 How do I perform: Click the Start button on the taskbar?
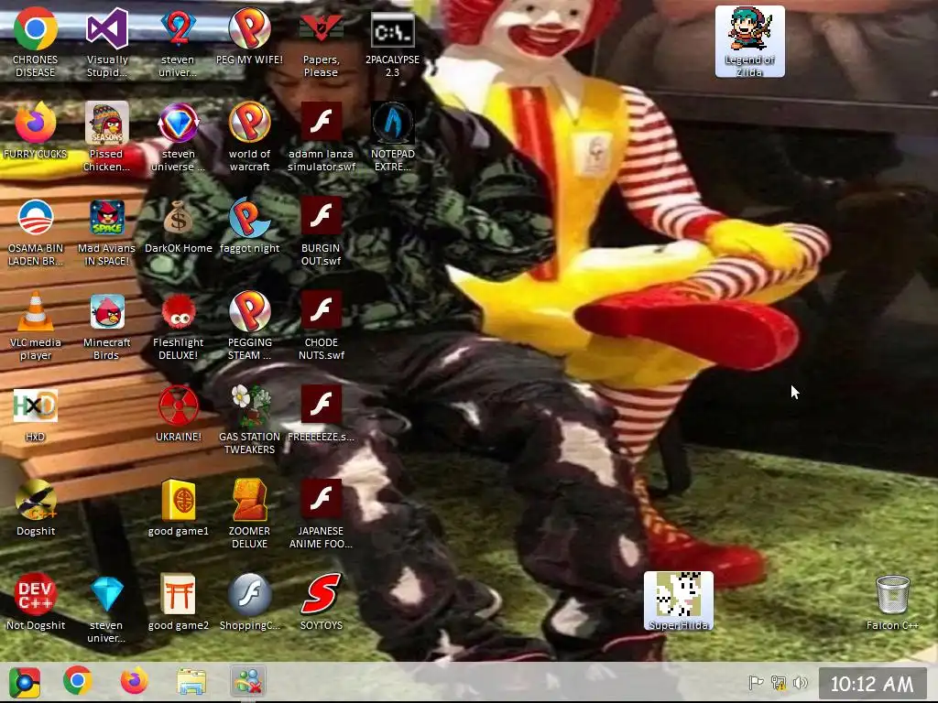coord(25,681)
